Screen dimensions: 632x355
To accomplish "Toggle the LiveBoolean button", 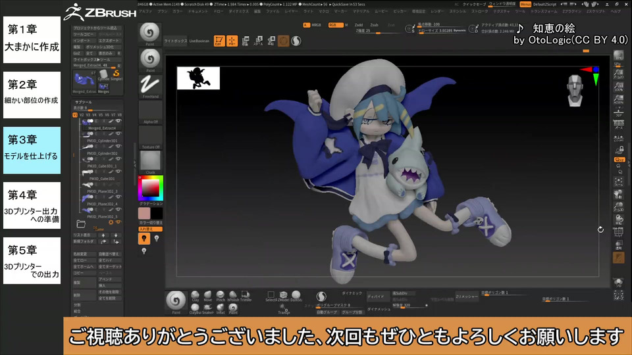I will pyautogui.click(x=199, y=41).
